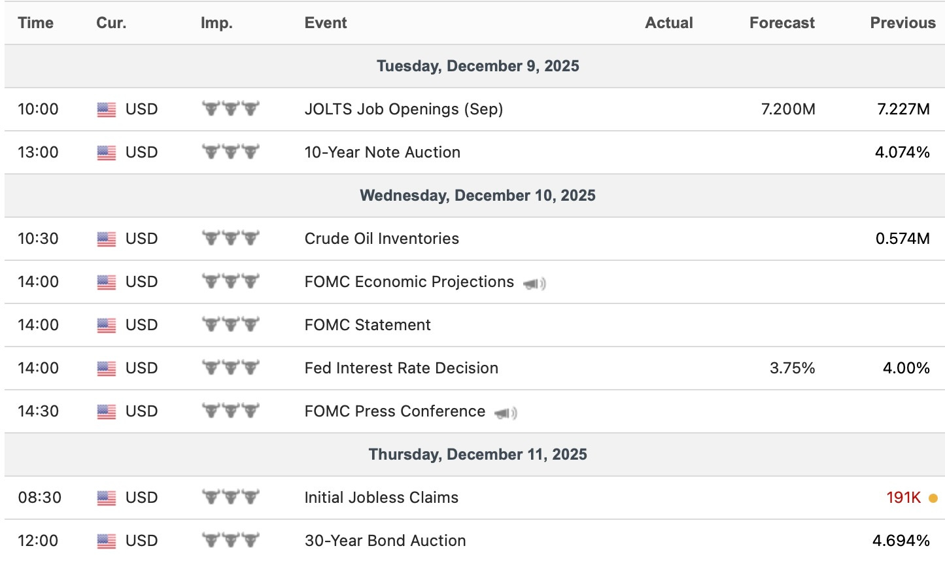
Task: Click the US flag on 30-Year Bond Auction row
Action: 106,541
